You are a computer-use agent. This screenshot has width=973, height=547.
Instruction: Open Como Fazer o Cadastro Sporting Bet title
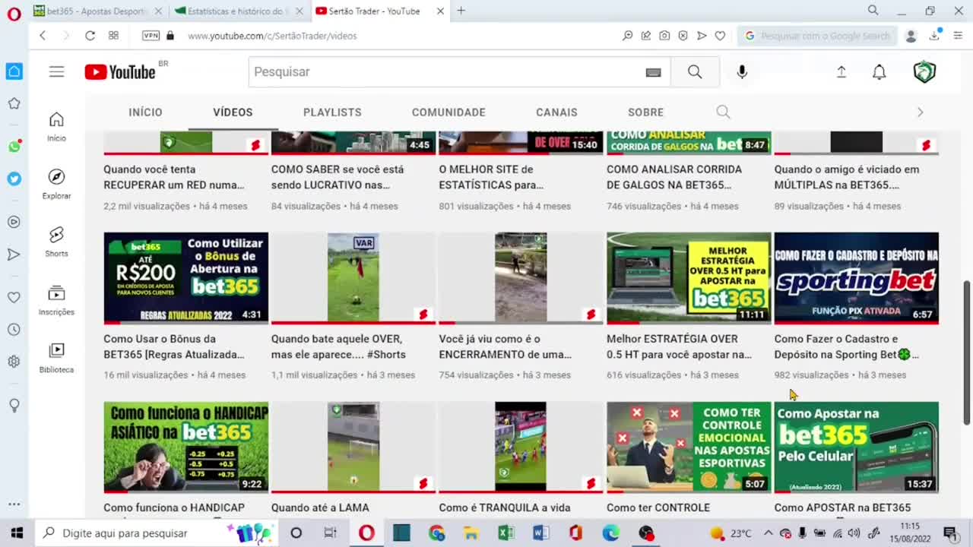point(846,346)
